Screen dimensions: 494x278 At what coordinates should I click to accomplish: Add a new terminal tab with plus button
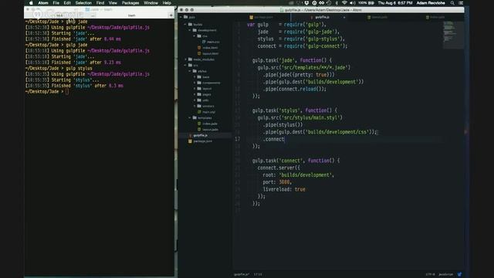point(171,15)
